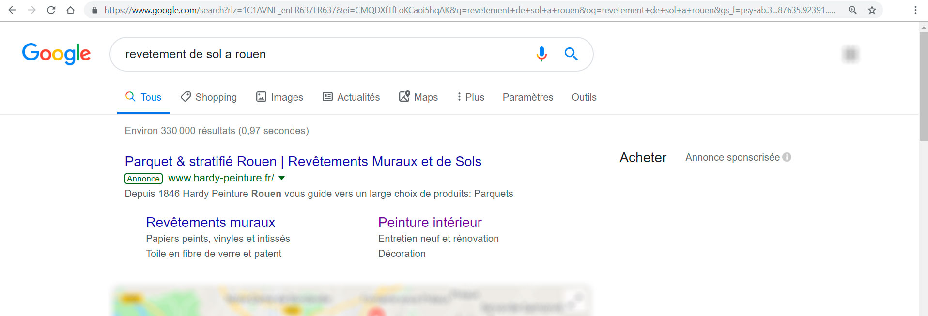Go back with the browser back arrow

pyautogui.click(x=13, y=10)
